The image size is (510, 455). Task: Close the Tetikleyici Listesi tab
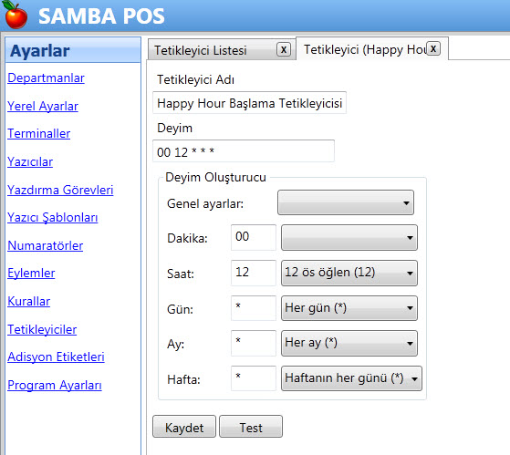click(284, 50)
